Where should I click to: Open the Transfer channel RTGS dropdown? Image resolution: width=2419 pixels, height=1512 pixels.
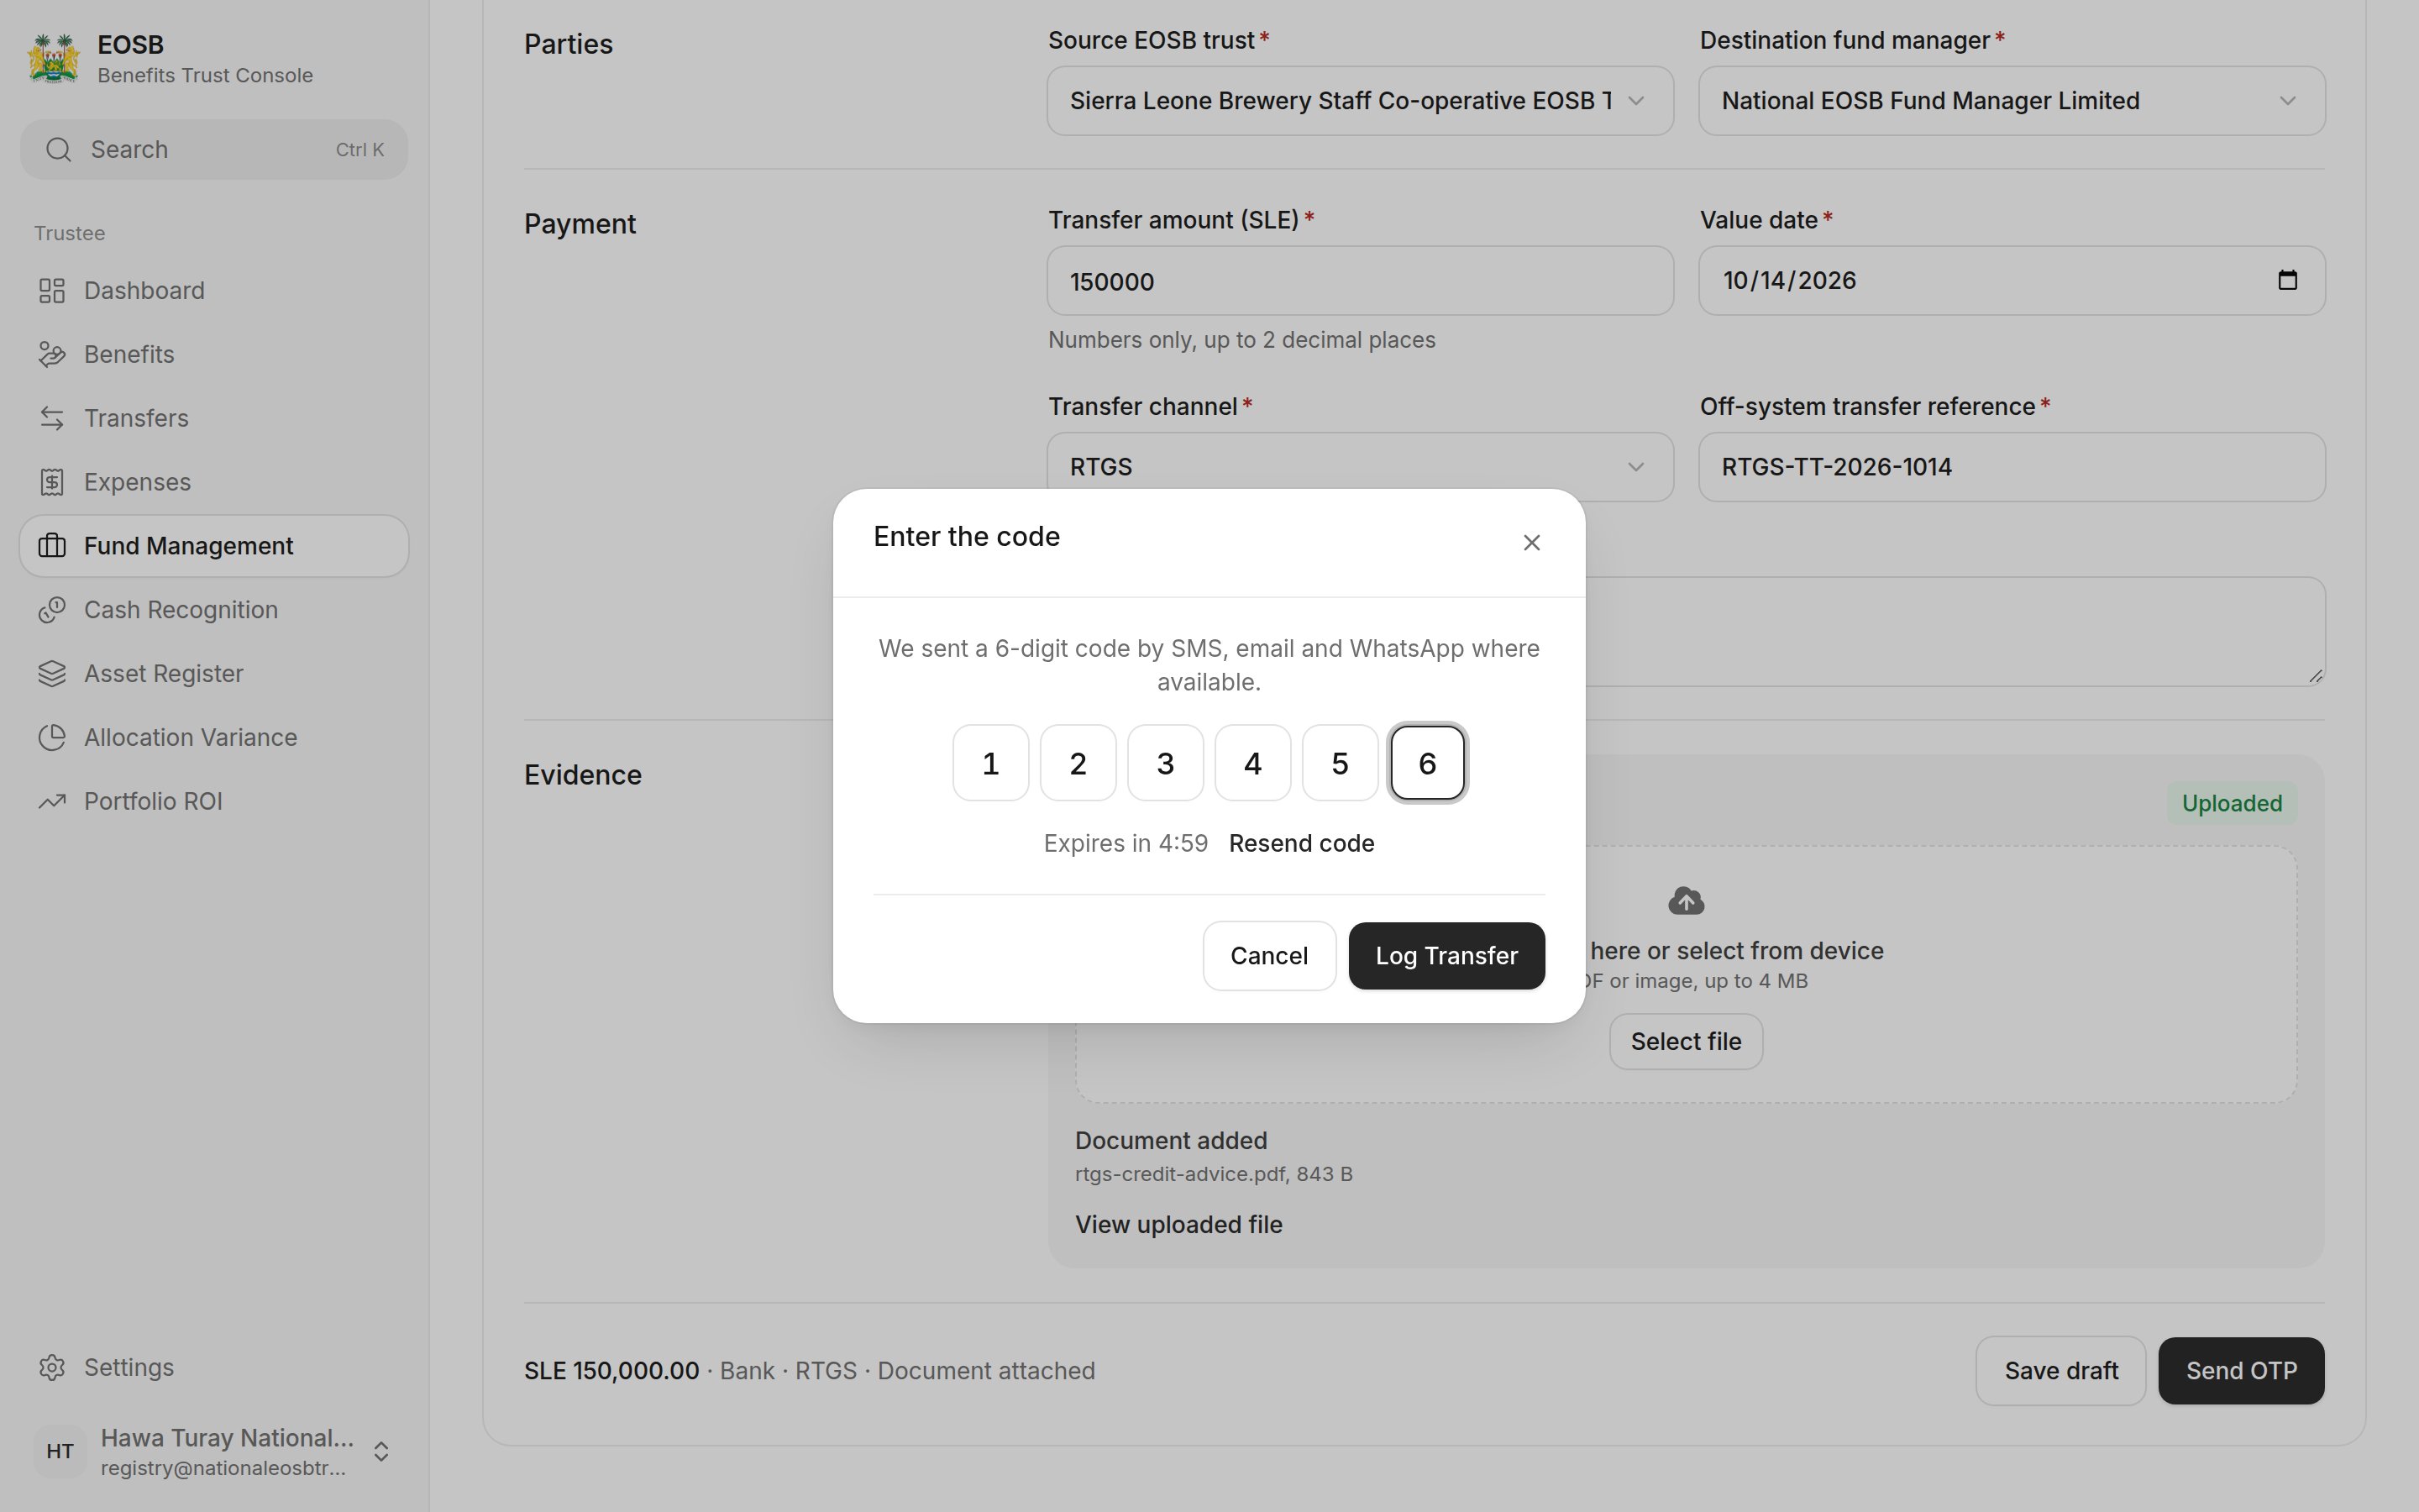coord(1361,467)
